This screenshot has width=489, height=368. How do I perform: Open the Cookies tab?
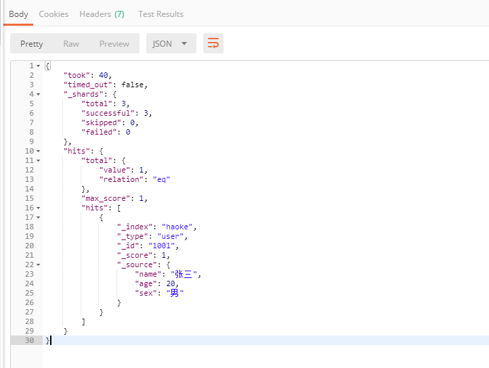tap(54, 14)
